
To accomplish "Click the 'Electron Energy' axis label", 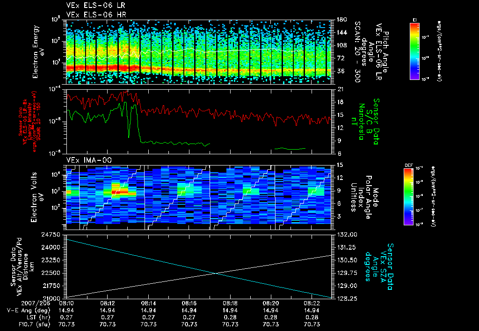I will tap(36, 51).
